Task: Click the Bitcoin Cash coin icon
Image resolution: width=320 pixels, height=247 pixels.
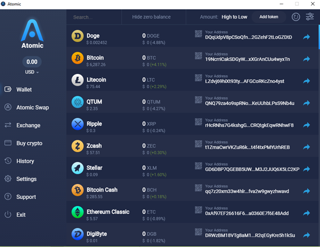Action: pos(77,190)
